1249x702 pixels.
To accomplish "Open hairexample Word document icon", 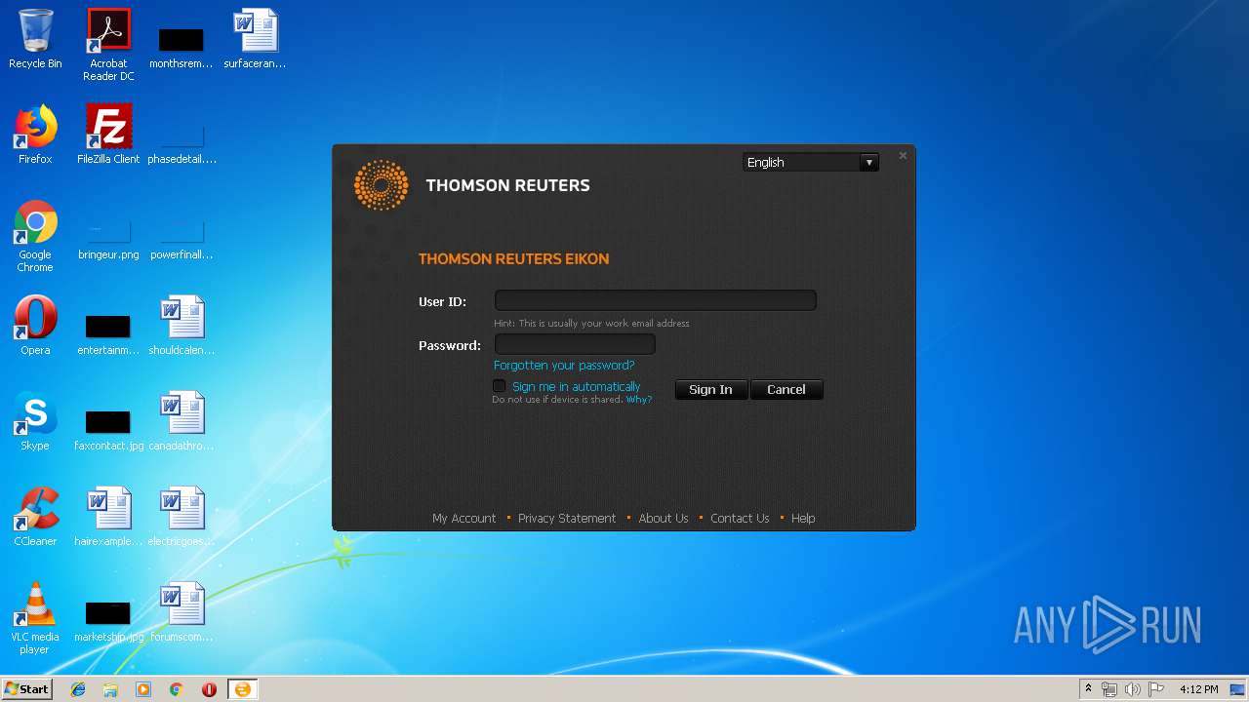I will pos(108,517).
